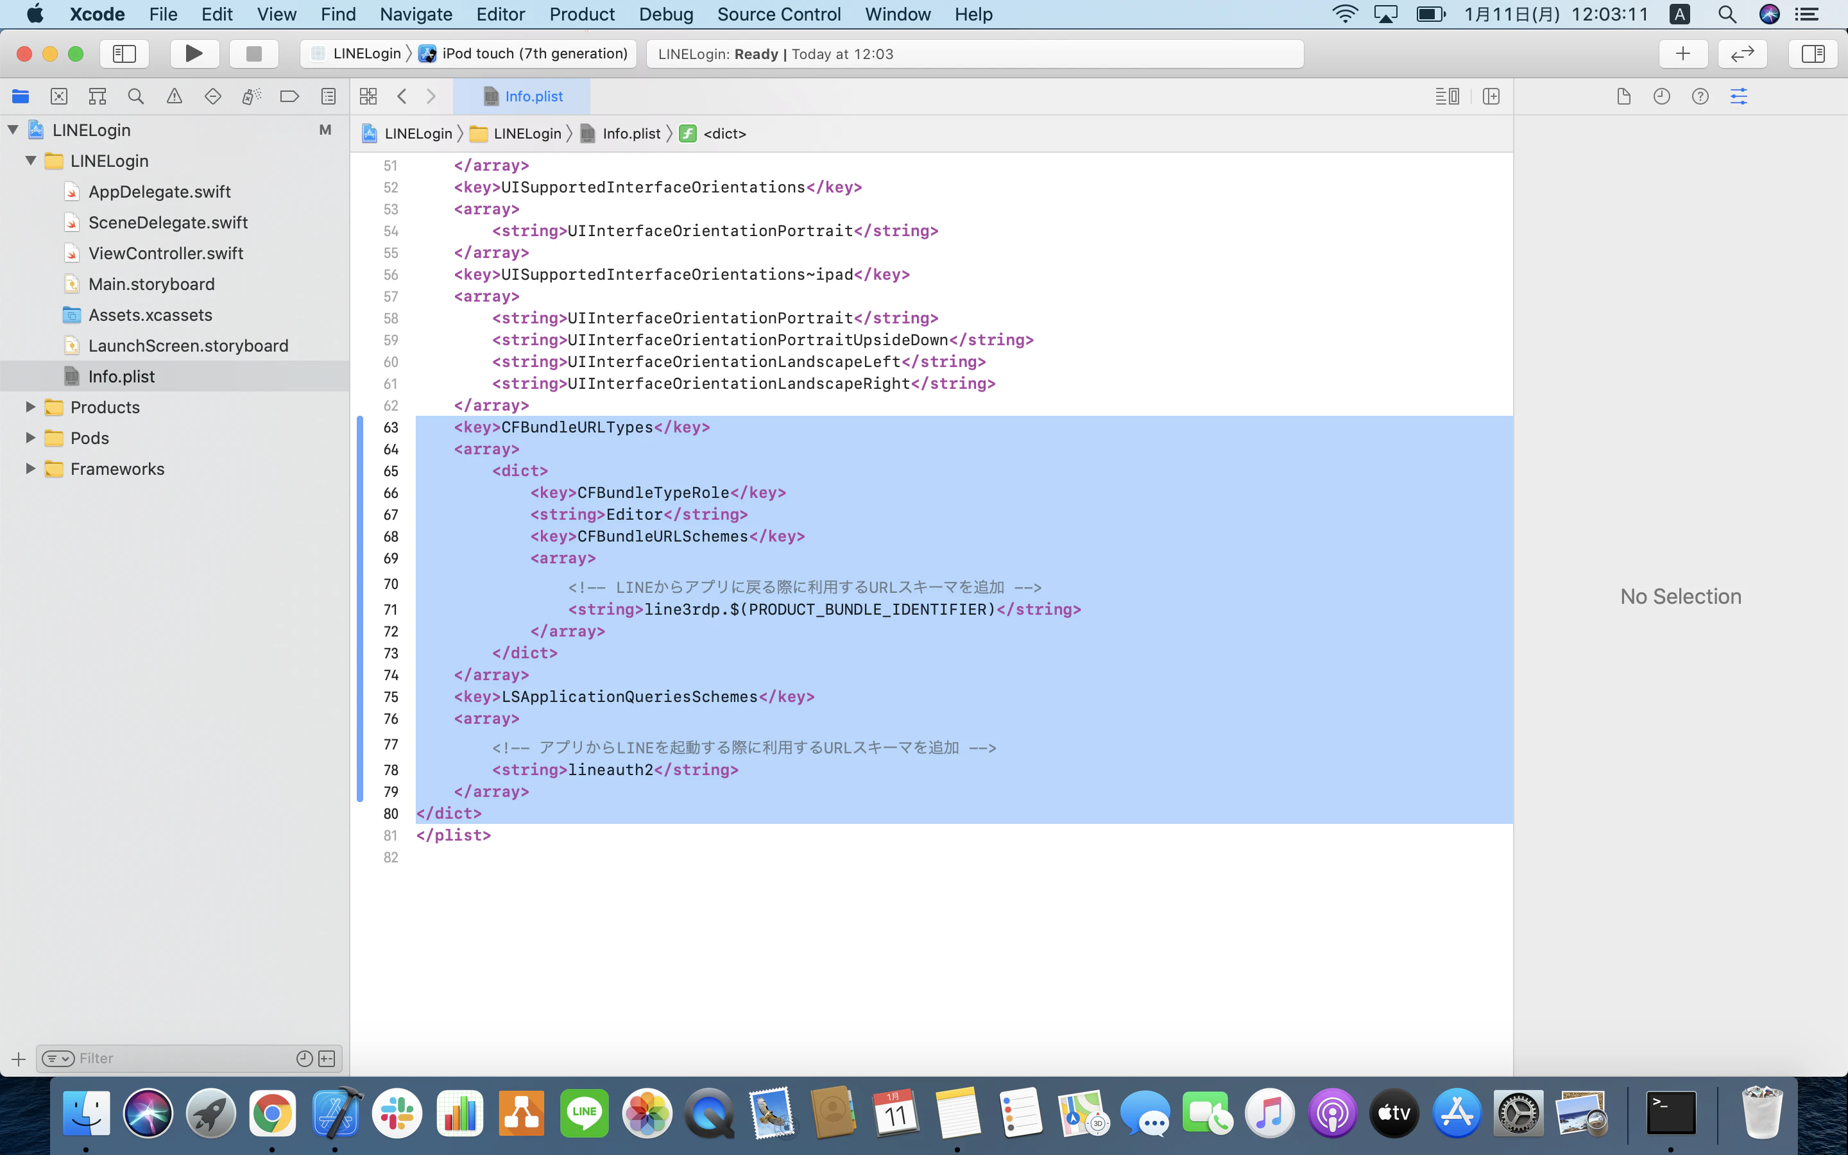Open AppDelegate.swift in the navigator

pos(159,192)
